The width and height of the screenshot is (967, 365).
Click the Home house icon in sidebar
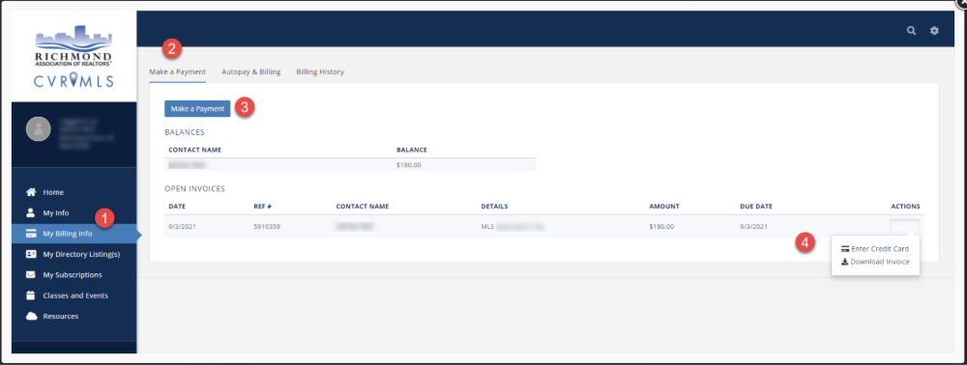click(x=31, y=192)
